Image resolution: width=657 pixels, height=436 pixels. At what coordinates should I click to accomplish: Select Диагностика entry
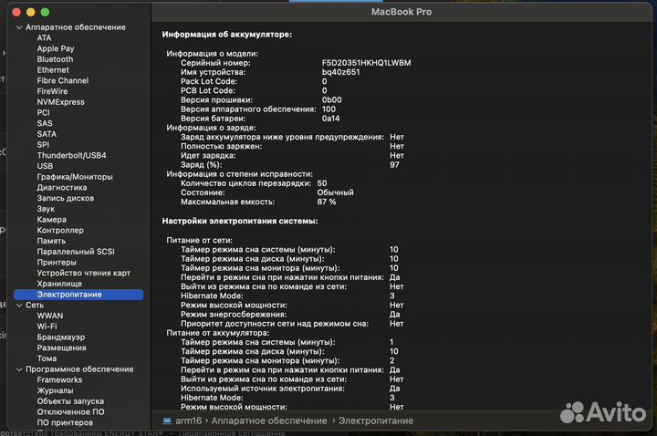(x=62, y=187)
